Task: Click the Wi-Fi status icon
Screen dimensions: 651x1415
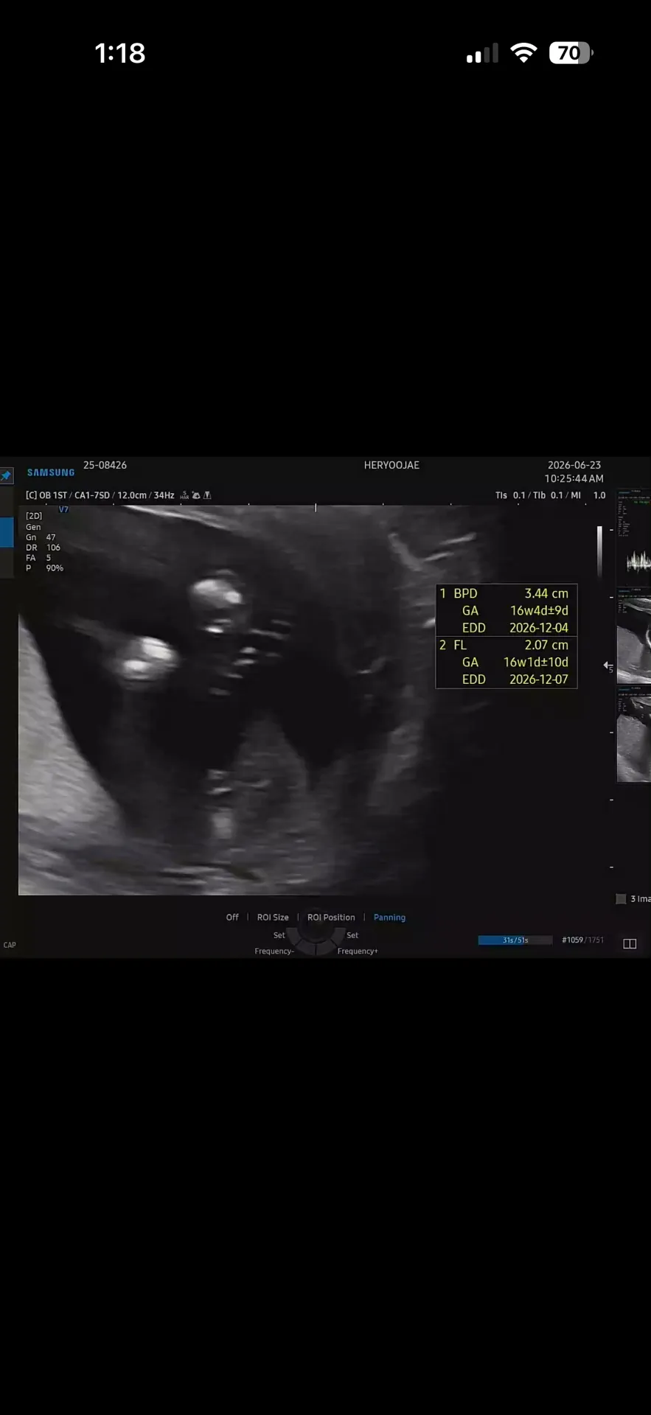Action: (523, 53)
